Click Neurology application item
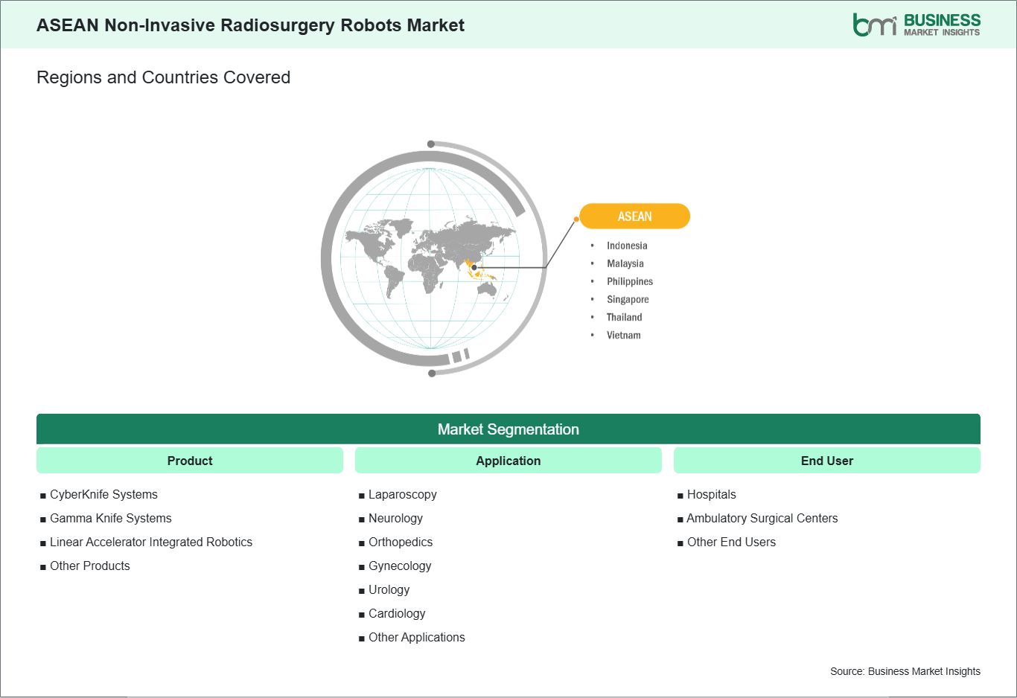Image resolution: width=1017 pixels, height=698 pixels. (395, 518)
